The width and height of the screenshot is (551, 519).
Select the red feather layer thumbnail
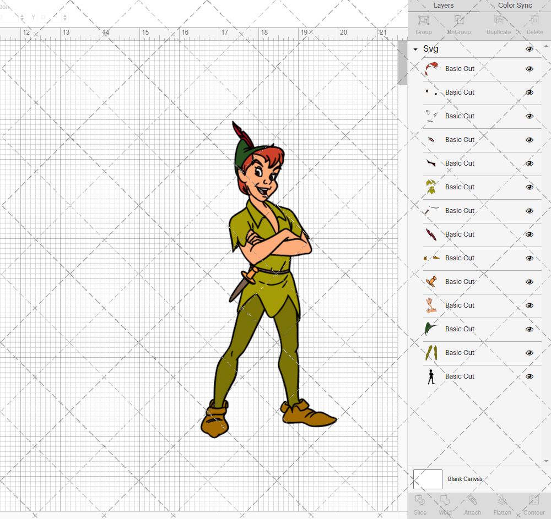pyautogui.click(x=431, y=234)
